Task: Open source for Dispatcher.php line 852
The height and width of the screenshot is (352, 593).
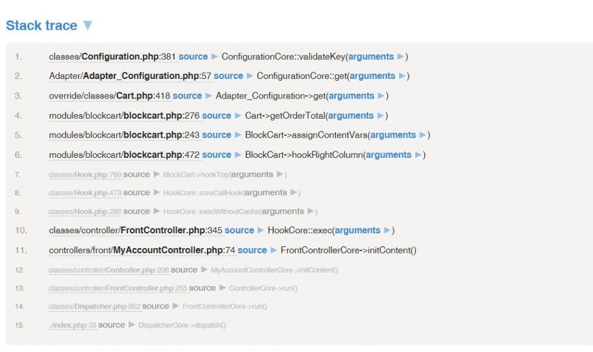Action: click(x=156, y=306)
